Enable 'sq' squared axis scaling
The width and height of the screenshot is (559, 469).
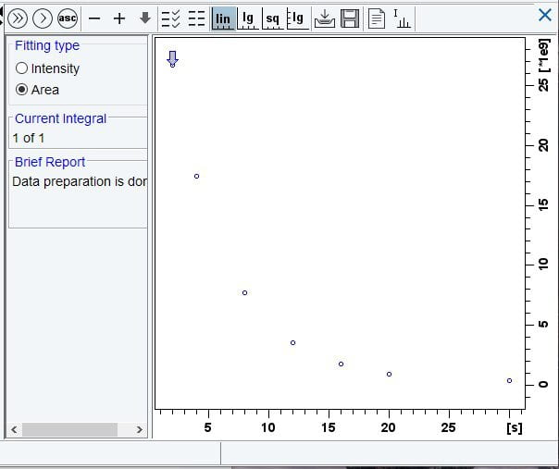tap(273, 19)
